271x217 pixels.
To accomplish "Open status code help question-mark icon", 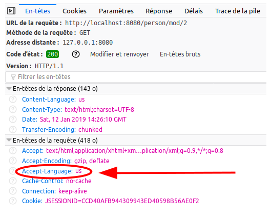I will (76, 54).
